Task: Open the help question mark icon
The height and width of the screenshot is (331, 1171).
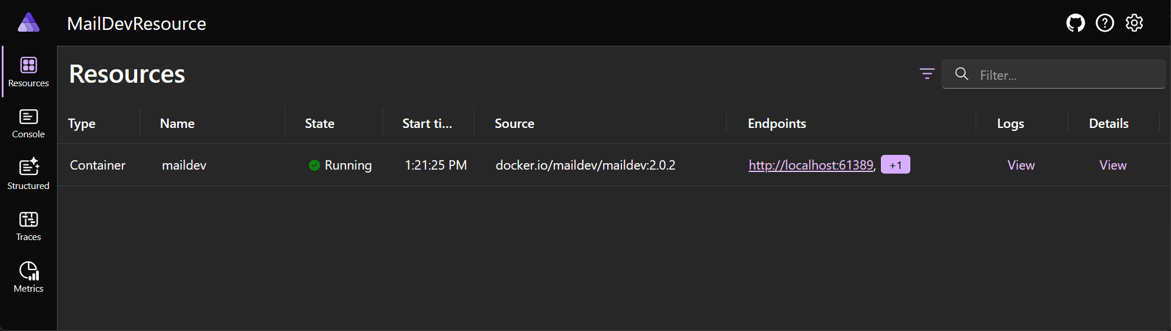Action: tap(1105, 23)
